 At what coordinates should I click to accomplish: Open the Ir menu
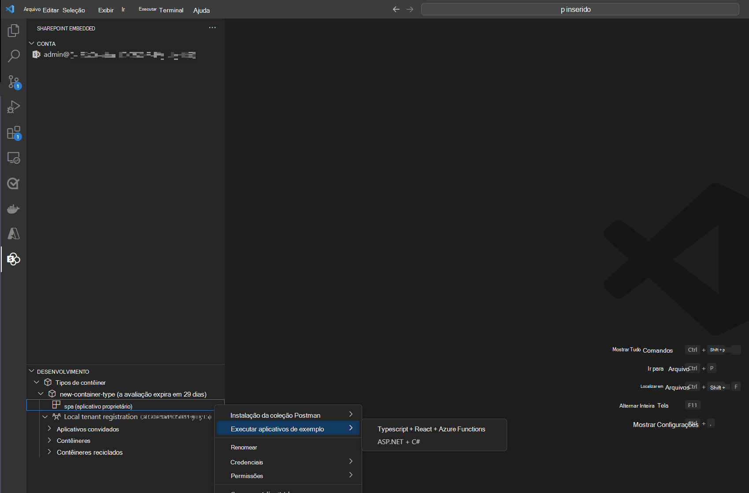(x=123, y=9)
